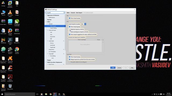Open File Explorer from the taskbar

(x=46, y=94)
